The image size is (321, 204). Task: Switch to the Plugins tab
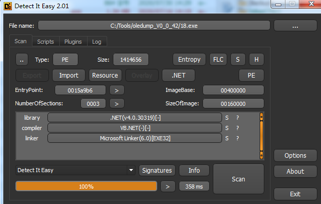[73, 42]
